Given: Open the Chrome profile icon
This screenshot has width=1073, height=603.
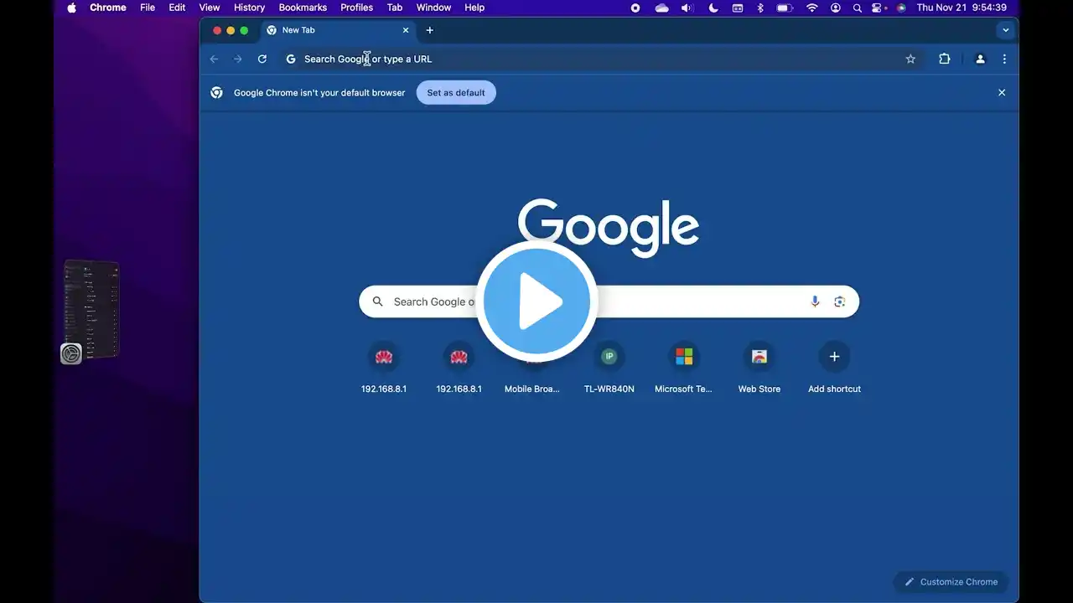Looking at the screenshot, I should coord(980,59).
